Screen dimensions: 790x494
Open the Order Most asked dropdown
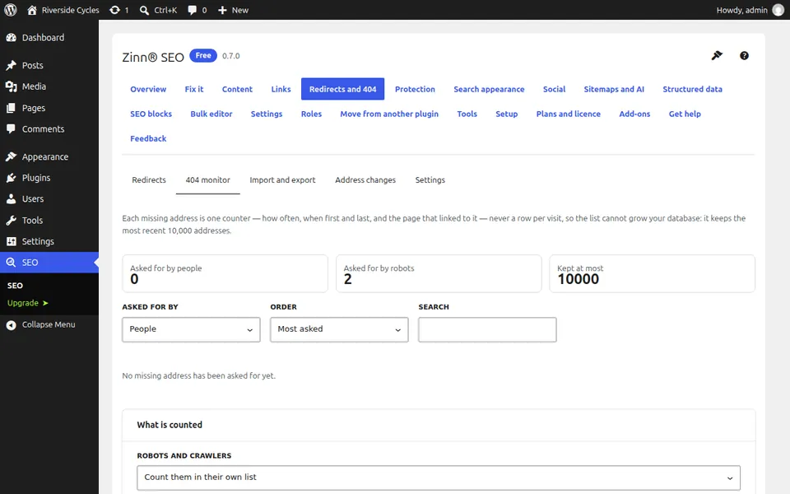point(339,329)
